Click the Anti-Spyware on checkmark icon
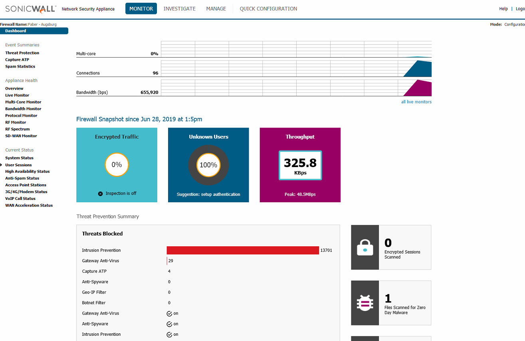The image size is (525, 341). click(169, 324)
